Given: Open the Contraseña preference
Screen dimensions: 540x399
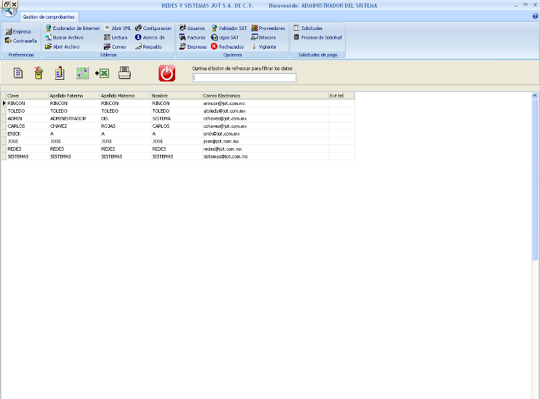Looking at the screenshot, I should click(21, 41).
